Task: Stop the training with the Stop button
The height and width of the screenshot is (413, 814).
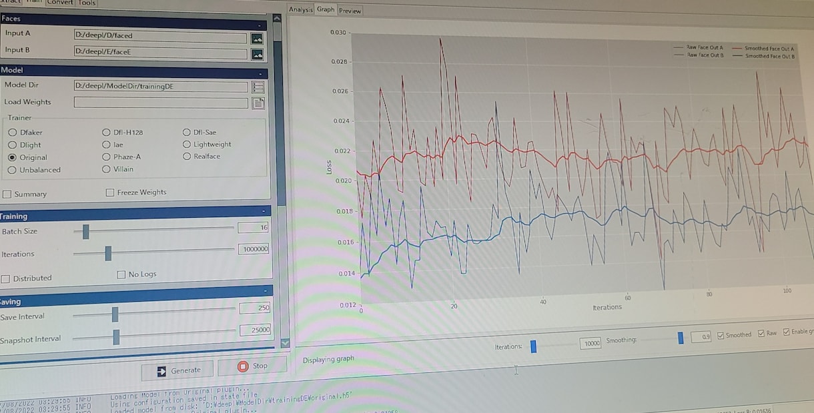Action: pos(252,366)
